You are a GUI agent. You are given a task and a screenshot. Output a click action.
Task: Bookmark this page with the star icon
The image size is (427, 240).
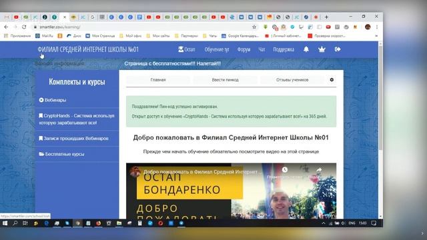(x=254, y=27)
